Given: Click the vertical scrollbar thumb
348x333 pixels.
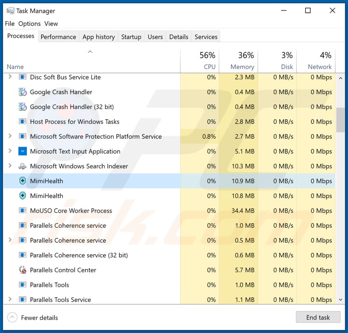Looking at the screenshot, I should pyautogui.click(x=340, y=120).
